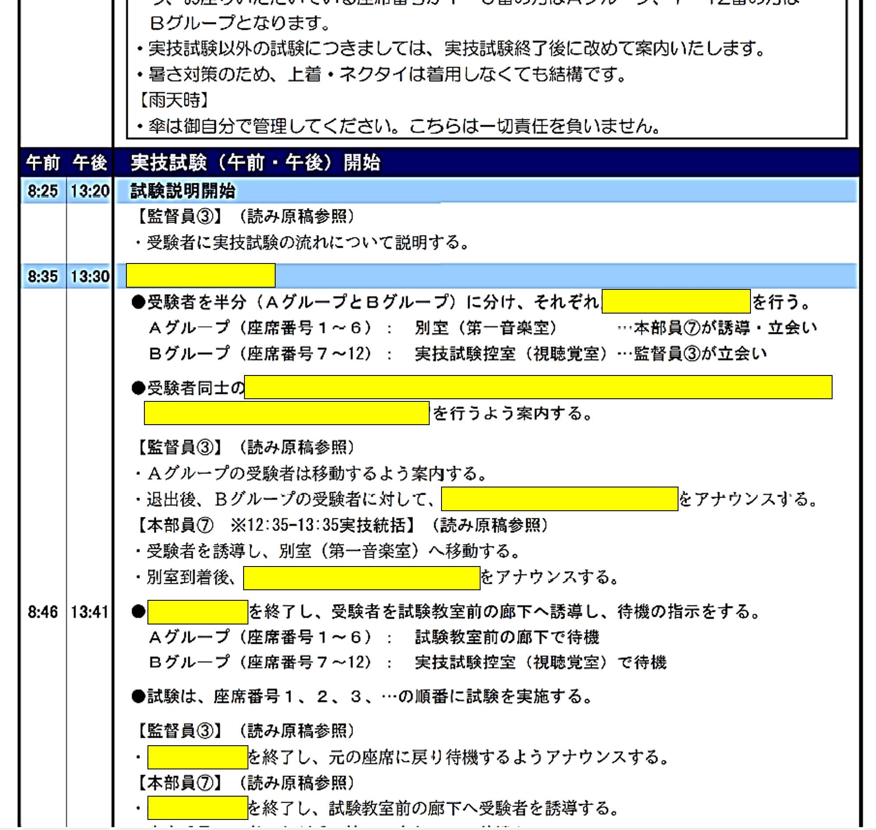Image resolution: width=876 pixels, height=830 pixels.
Task: Click the yellow blank before を終了し、元の座席に戻り
Action: point(197,757)
